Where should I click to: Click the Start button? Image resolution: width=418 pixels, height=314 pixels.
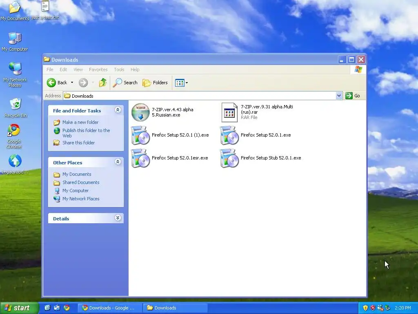(x=19, y=308)
